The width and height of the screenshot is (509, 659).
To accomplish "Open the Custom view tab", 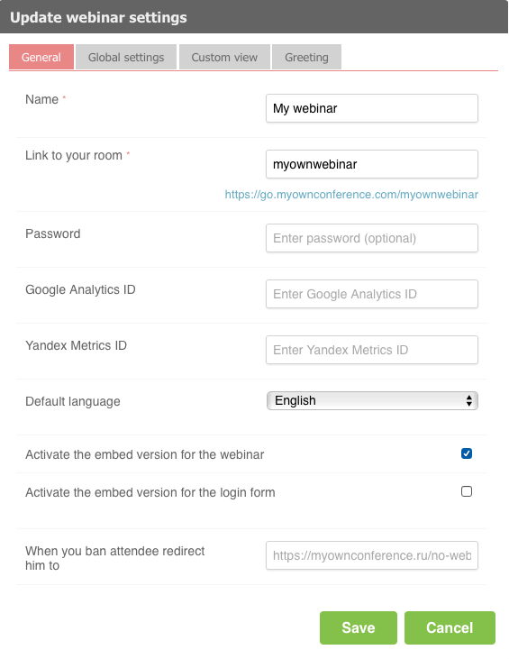I will [224, 57].
